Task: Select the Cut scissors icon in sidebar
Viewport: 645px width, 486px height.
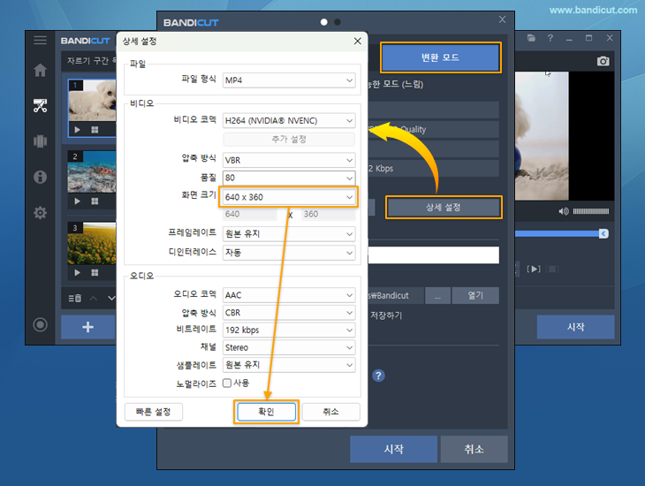Action: (40, 106)
